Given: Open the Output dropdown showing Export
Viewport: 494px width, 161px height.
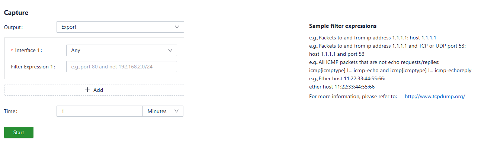Looking at the screenshot, I should click(120, 27).
